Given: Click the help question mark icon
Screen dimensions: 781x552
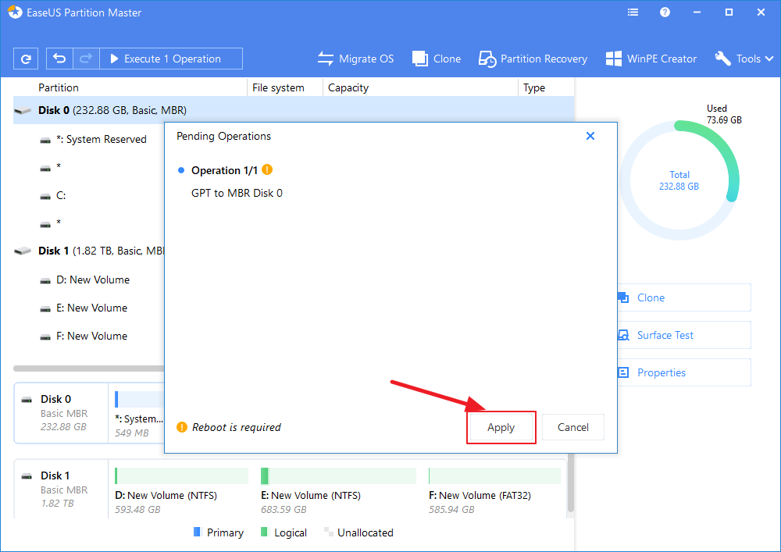Looking at the screenshot, I should click(665, 12).
